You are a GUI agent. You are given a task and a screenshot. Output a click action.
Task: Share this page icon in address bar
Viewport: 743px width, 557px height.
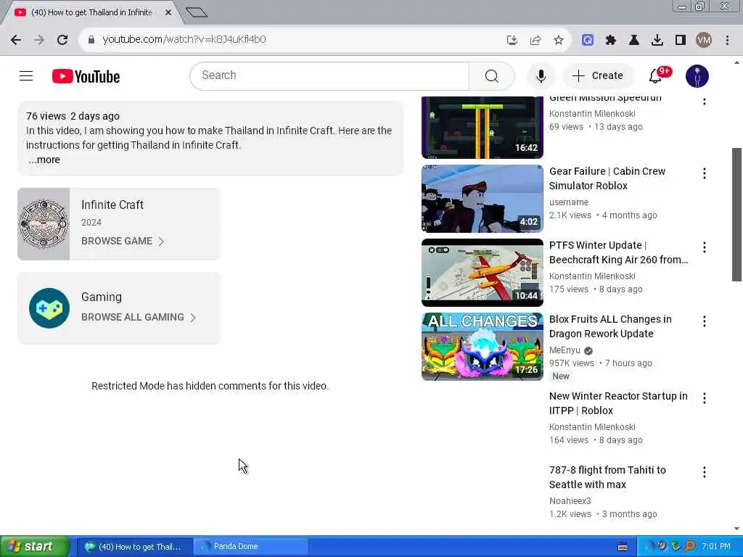[x=535, y=40]
